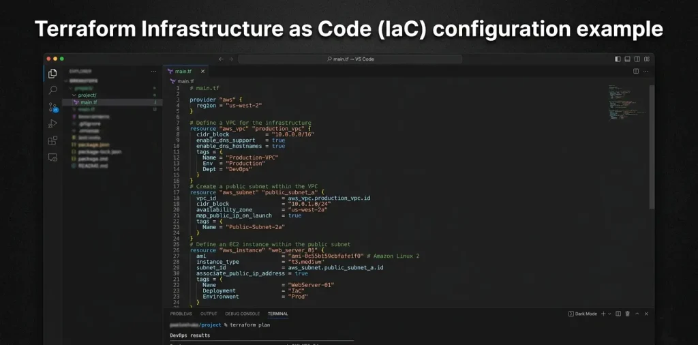698x345 pixels.
Task: Click the 'provider "aws"' line
Action: (x=216, y=100)
